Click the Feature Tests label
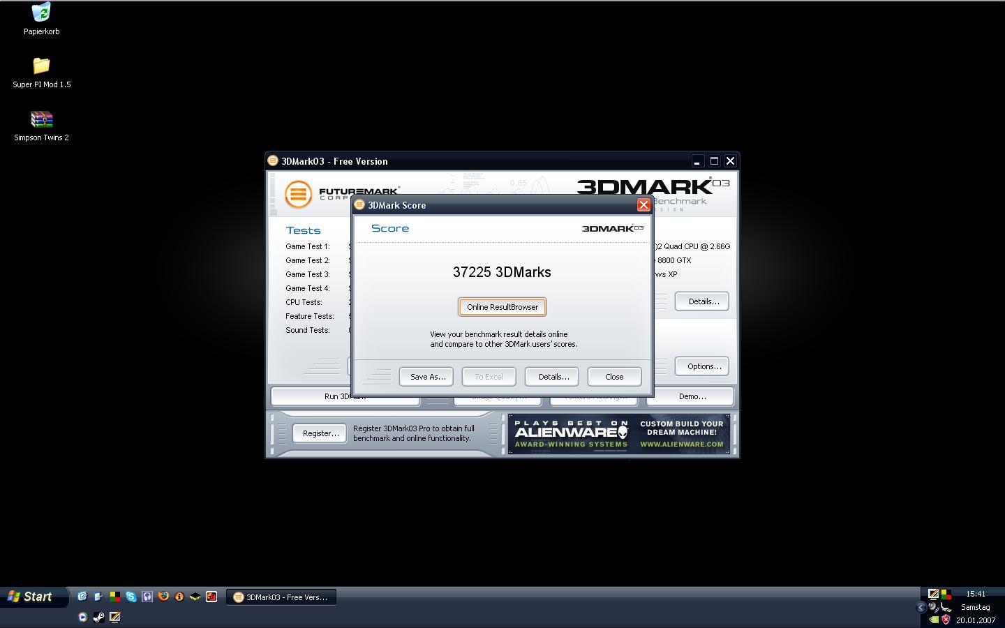This screenshot has width=1005, height=628. (309, 316)
